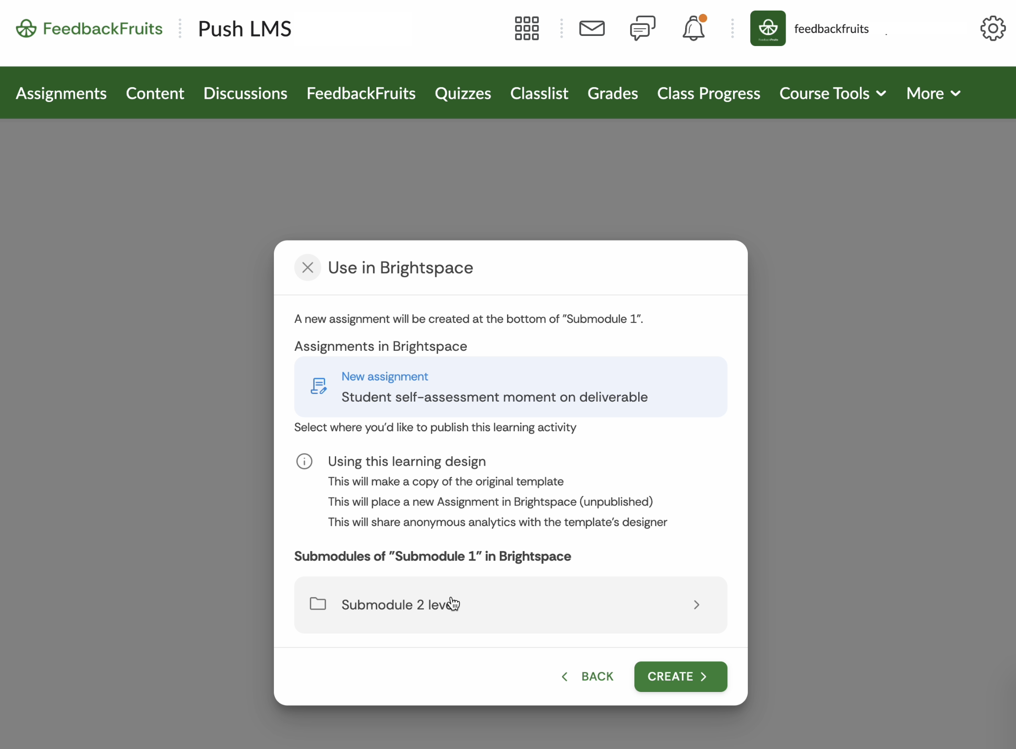This screenshot has width=1016, height=749.
Task: Open the admin settings gear icon
Action: tap(993, 29)
